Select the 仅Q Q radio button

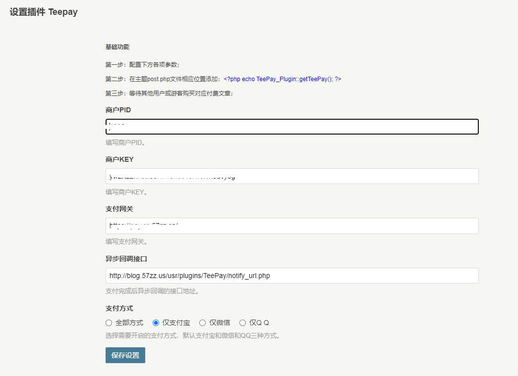[x=242, y=323]
